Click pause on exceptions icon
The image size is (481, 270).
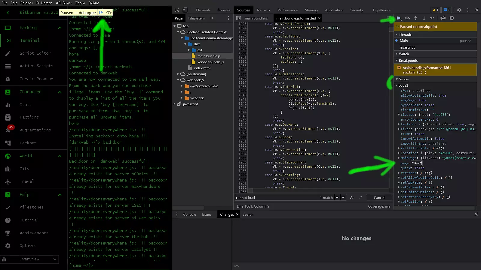[x=452, y=18]
